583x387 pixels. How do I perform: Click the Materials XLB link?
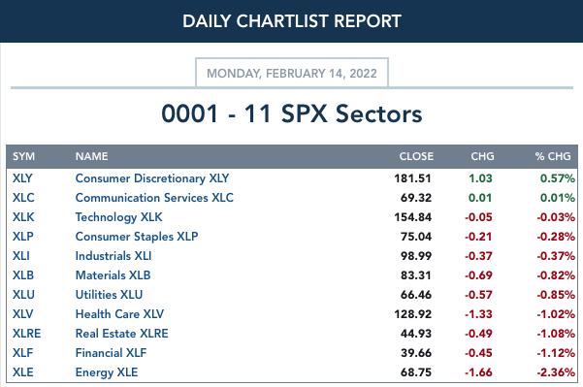click(113, 275)
